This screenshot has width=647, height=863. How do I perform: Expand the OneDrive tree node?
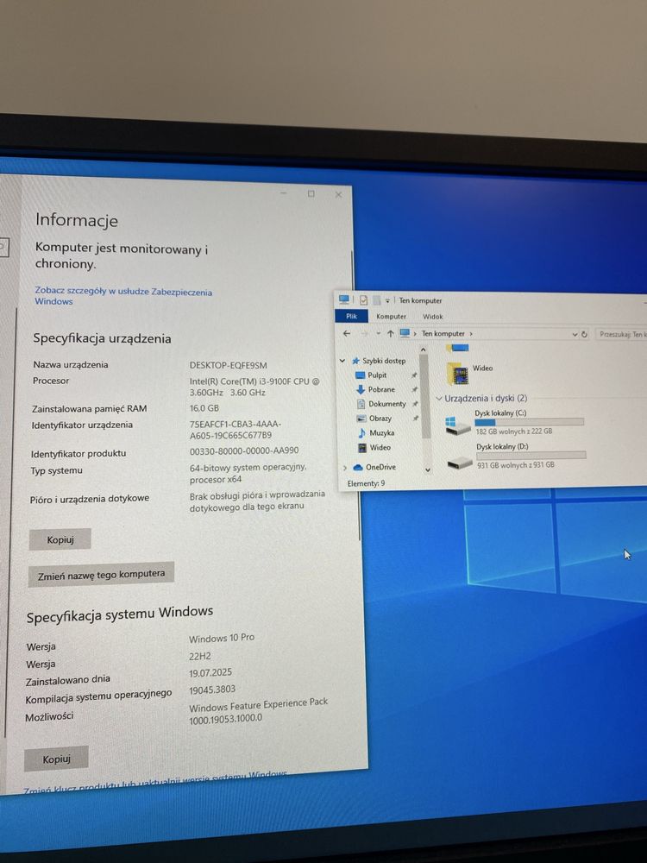345,468
